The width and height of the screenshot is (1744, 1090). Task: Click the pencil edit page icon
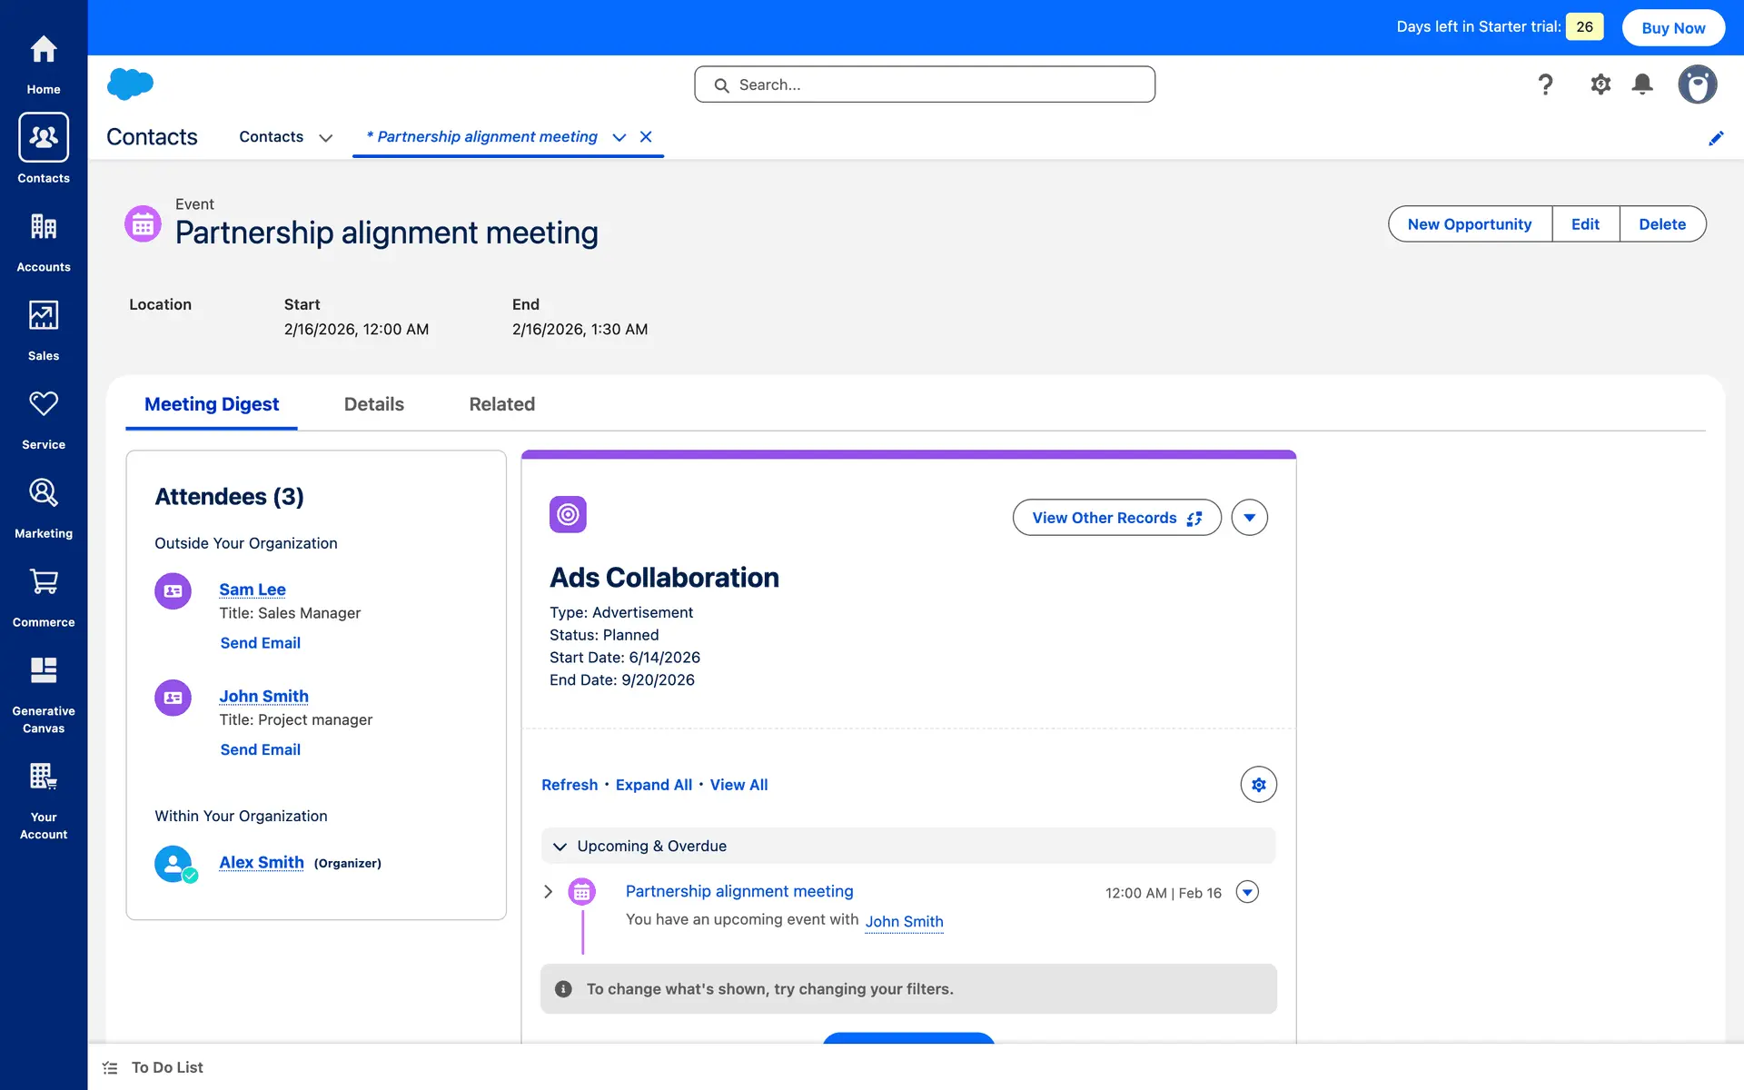pos(1716,138)
